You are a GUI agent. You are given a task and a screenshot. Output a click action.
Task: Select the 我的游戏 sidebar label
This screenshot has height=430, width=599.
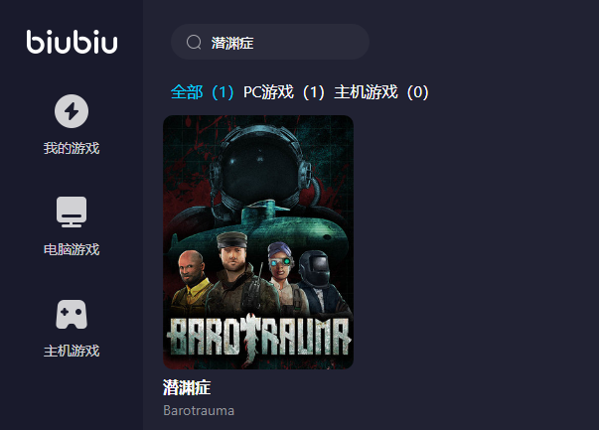point(72,148)
